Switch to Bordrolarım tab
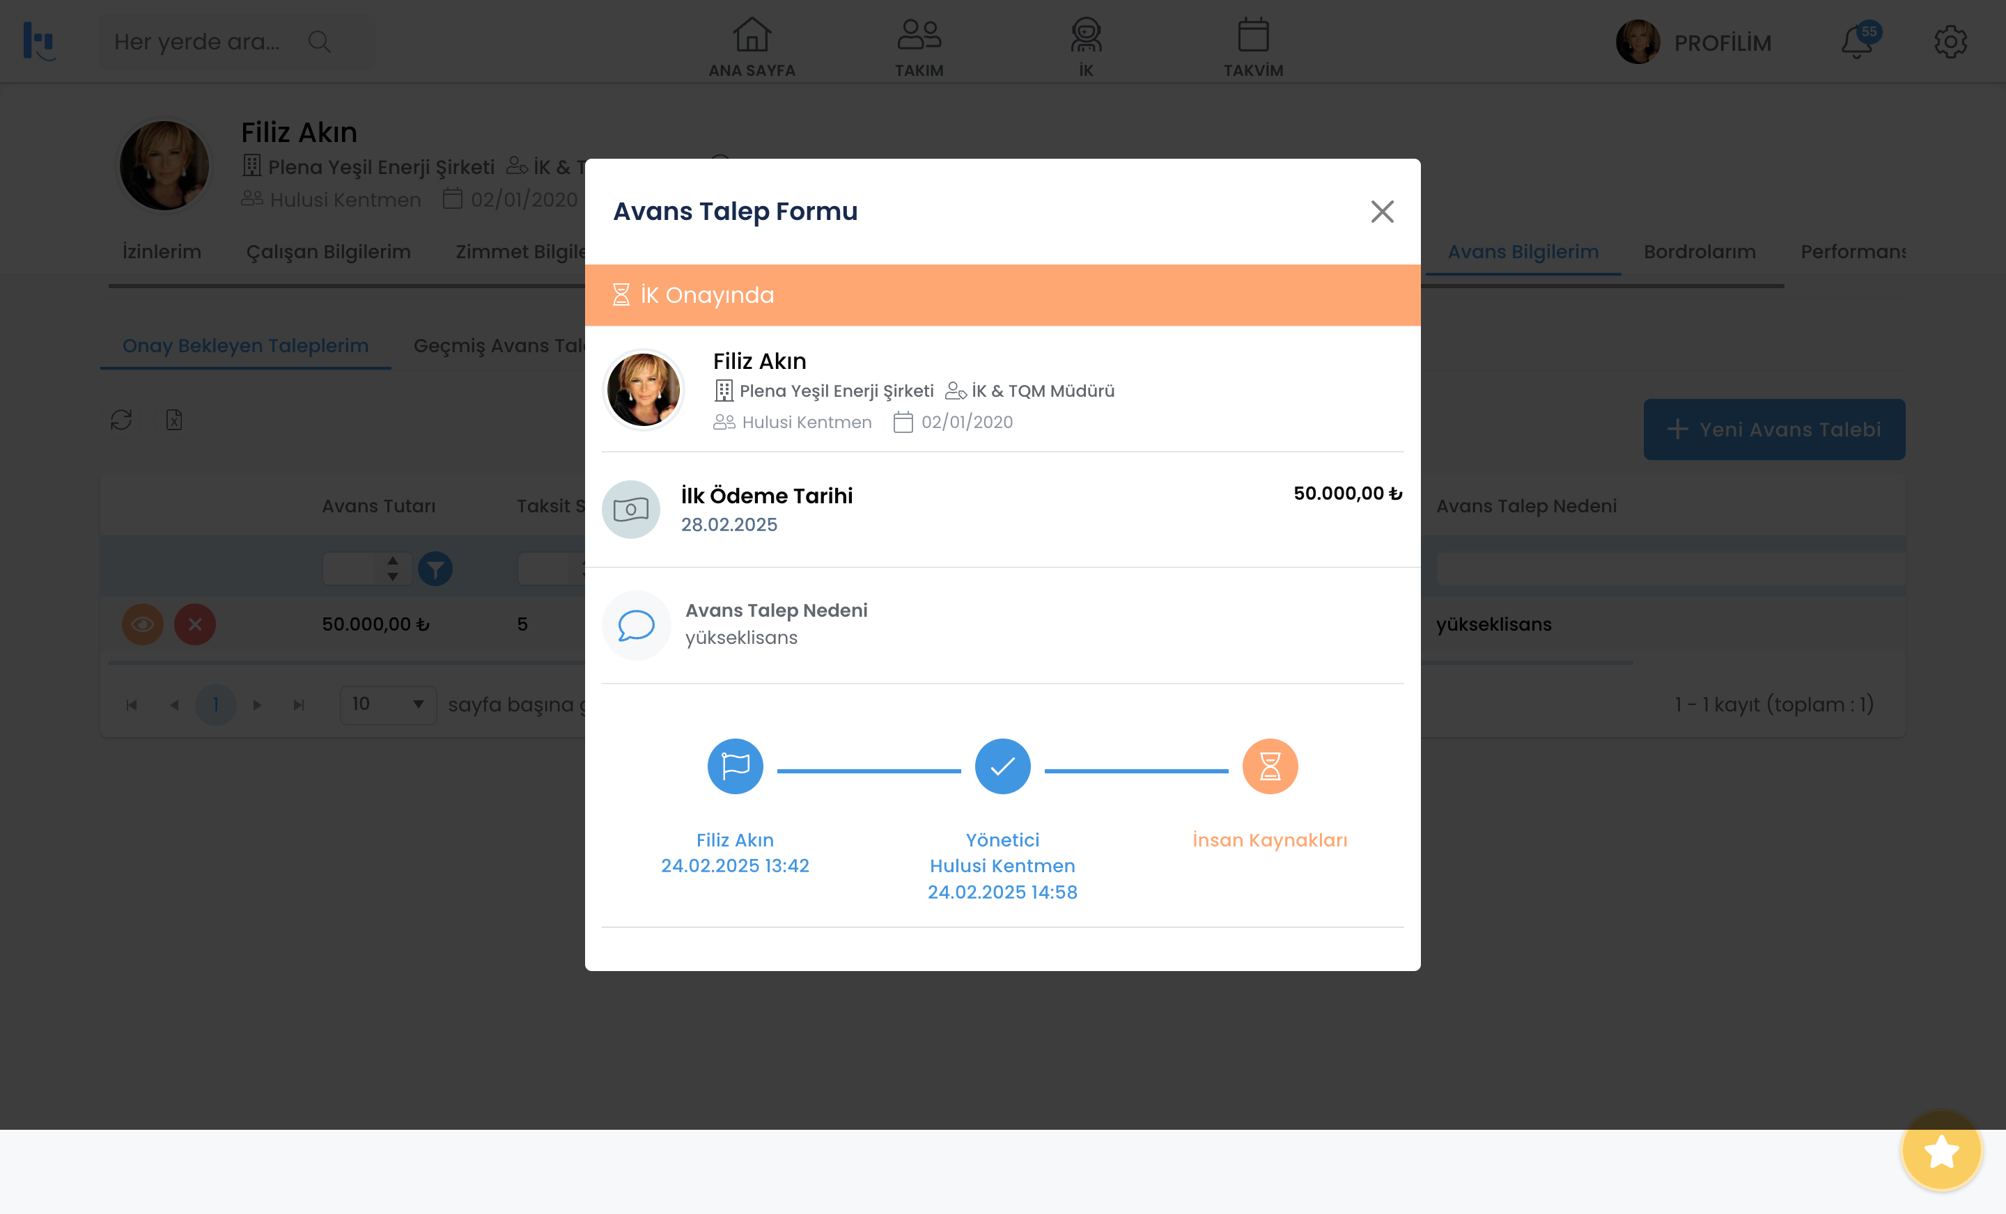The image size is (2006, 1214). click(1699, 251)
